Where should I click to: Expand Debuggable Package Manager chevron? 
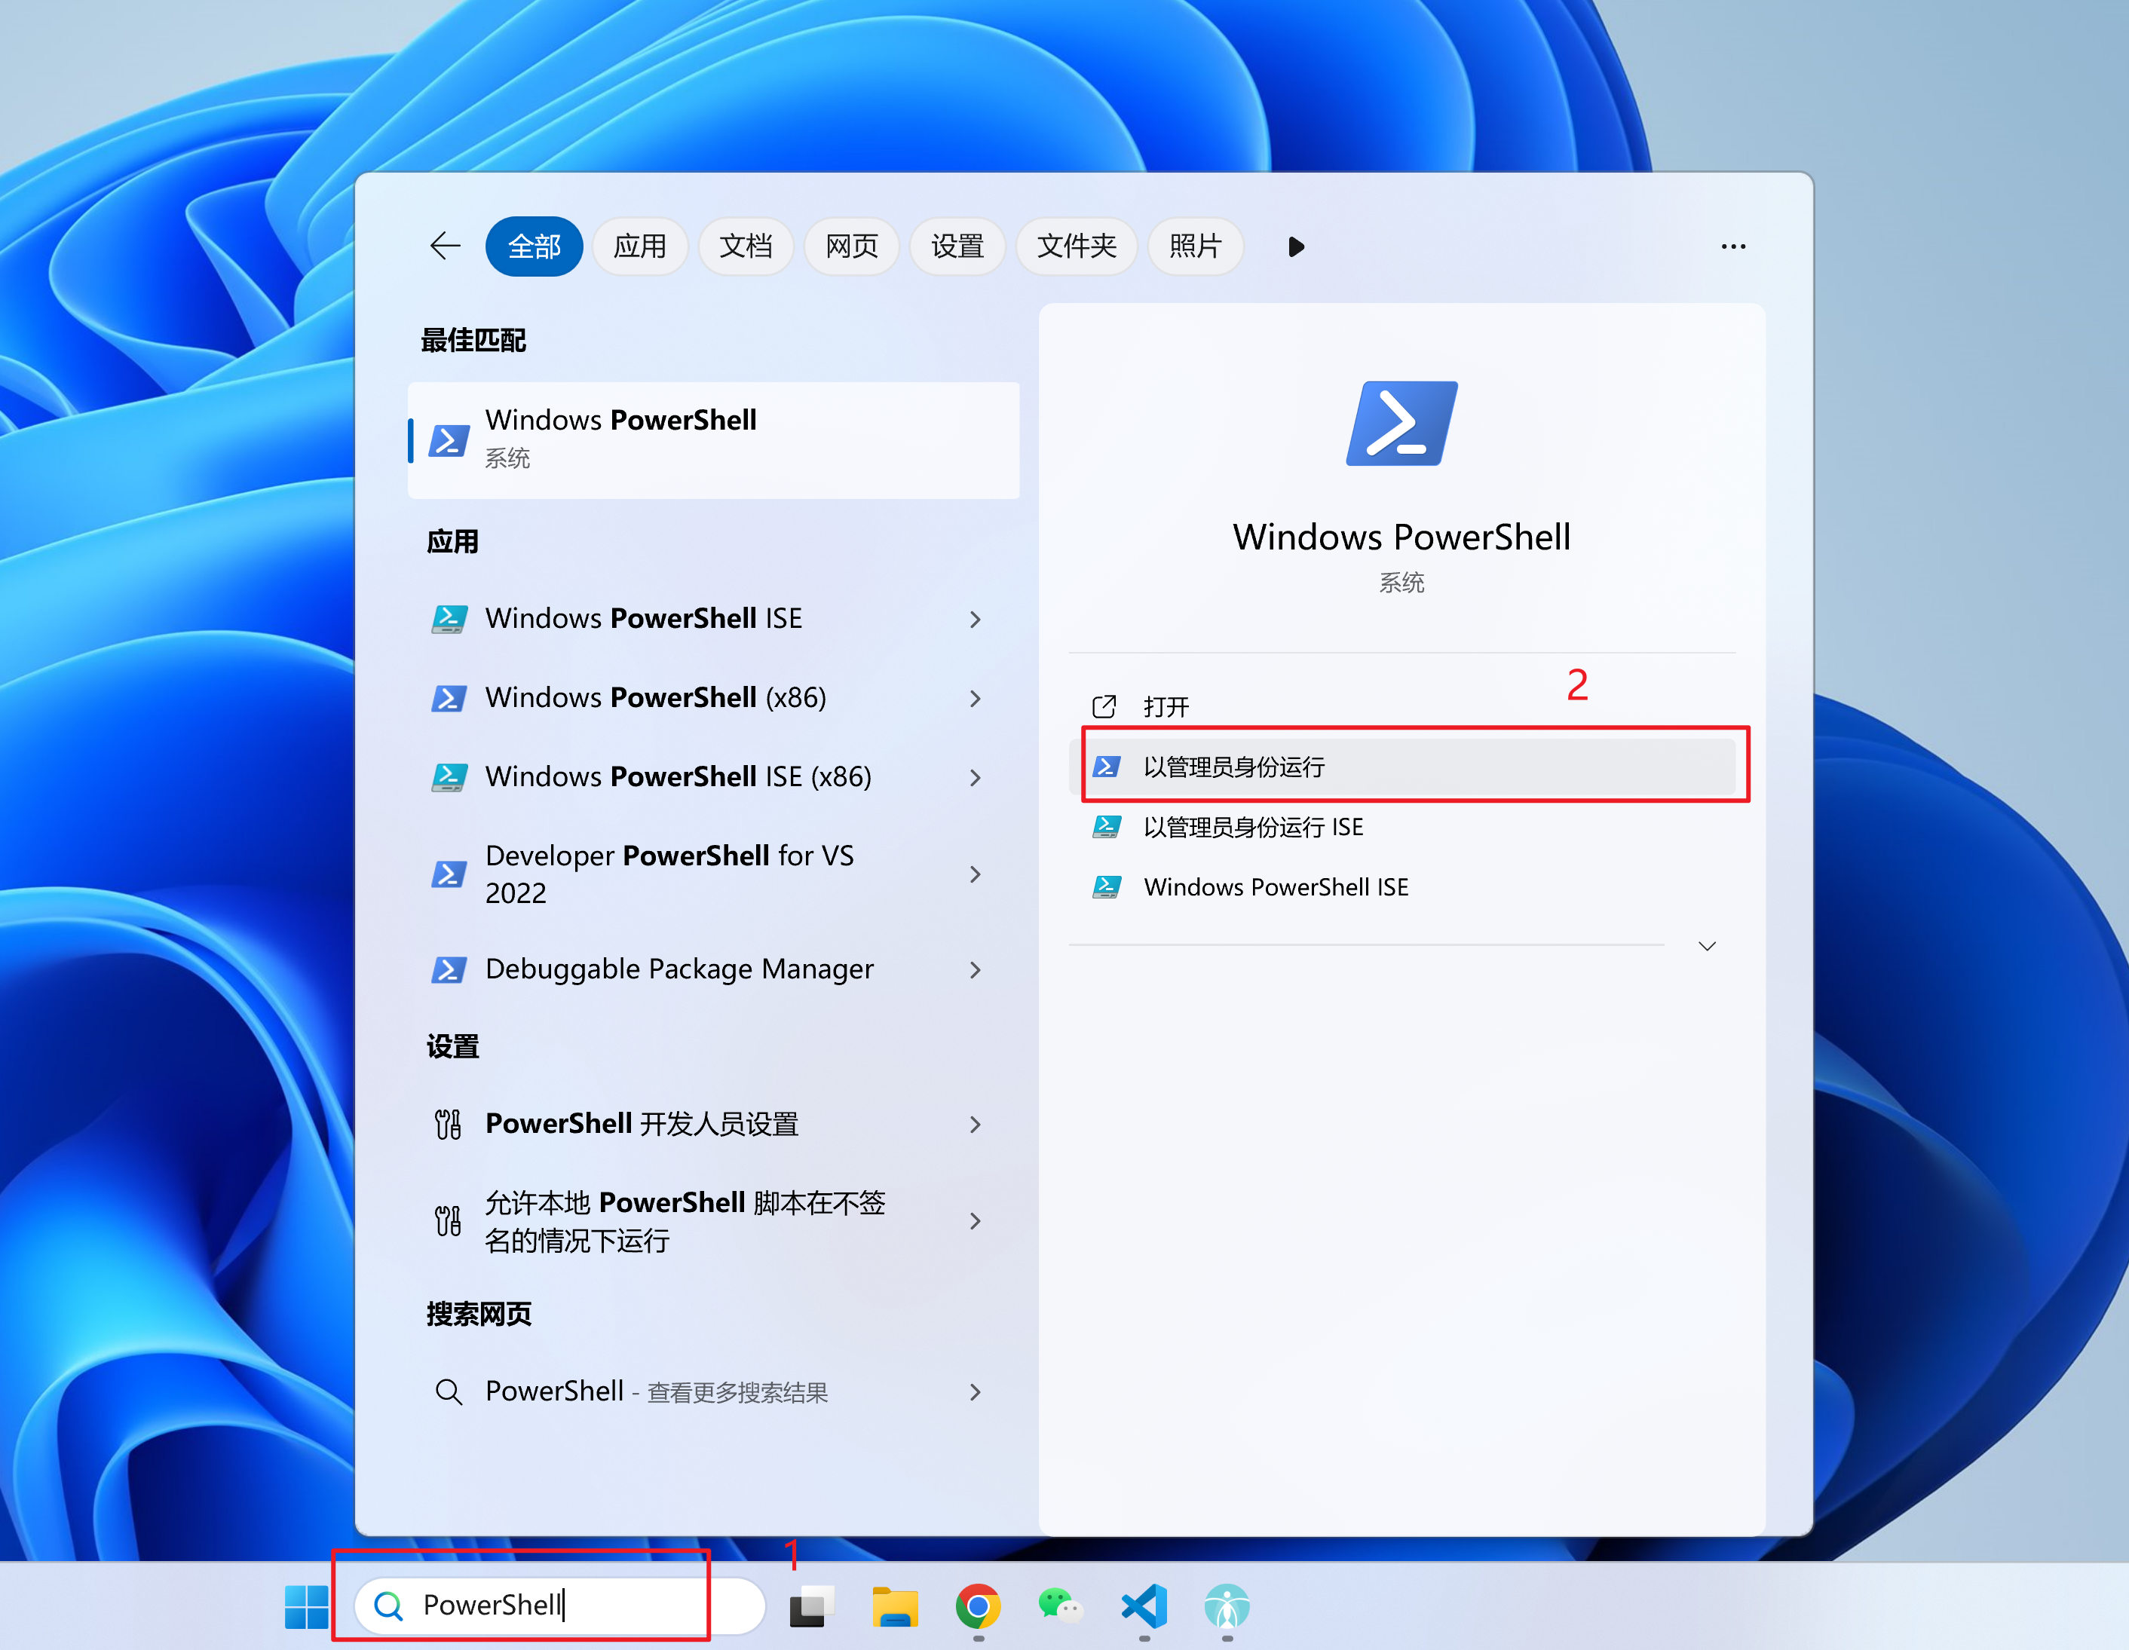pyautogui.click(x=975, y=970)
